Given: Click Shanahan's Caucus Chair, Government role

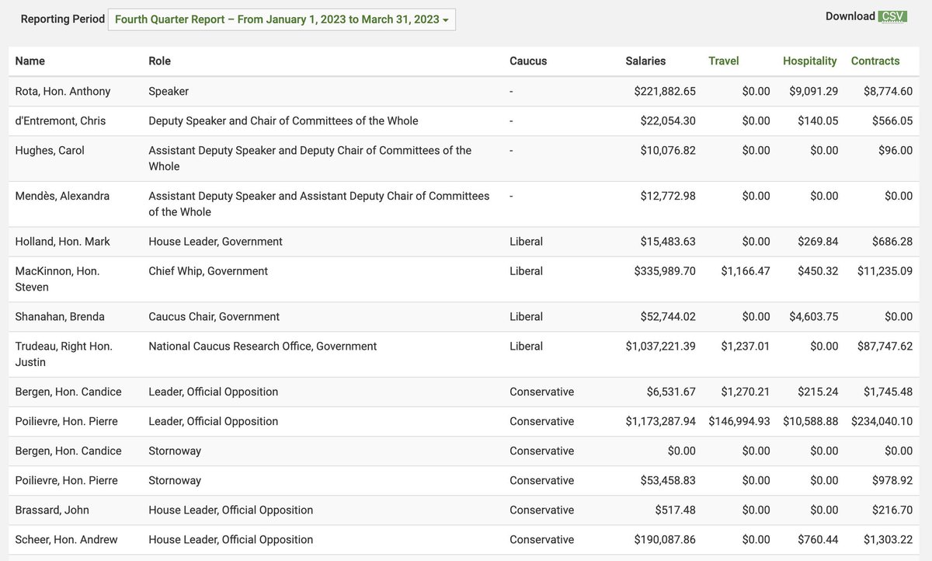Looking at the screenshot, I should 214,317.
